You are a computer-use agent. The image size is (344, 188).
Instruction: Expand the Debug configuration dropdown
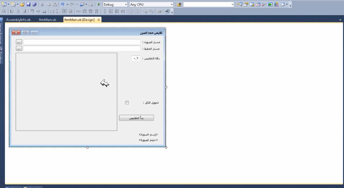coord(126,5)
